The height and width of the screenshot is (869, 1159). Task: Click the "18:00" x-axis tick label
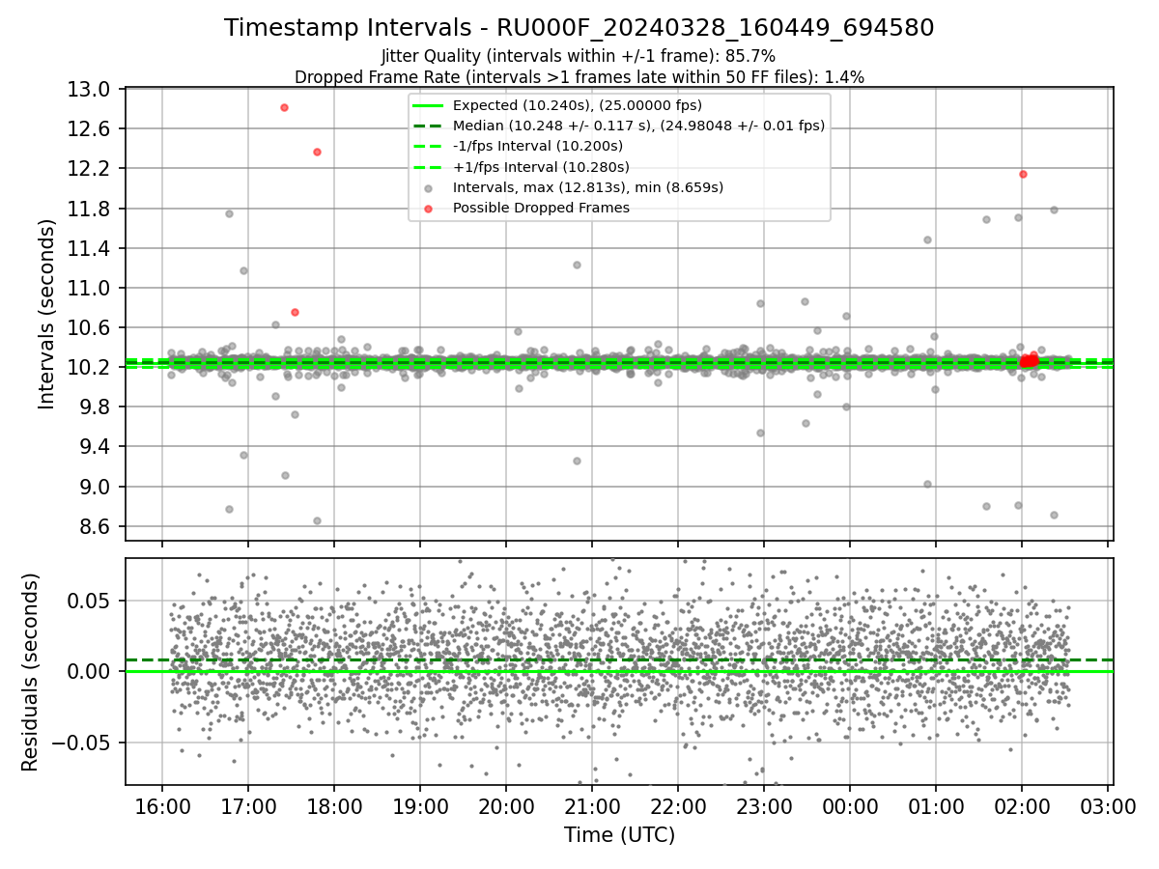(334, 806)
